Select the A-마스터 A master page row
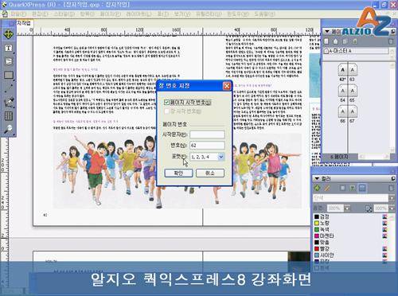The height and width of the screenshot is (296, 398). click(356, 51)
